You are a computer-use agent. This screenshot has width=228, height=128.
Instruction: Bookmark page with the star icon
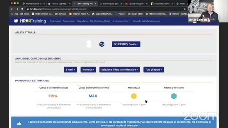pos(185,9)
